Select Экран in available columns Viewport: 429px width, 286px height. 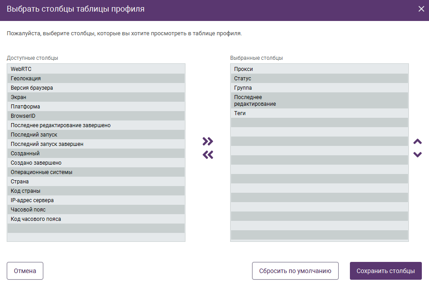[96, 97]
